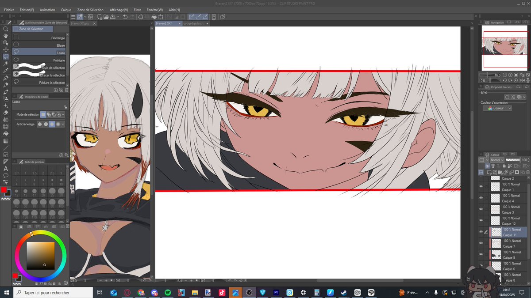Select the Zoom magnifier tool
The height and width of the screenshot is (298, 531).
point(6,29)
